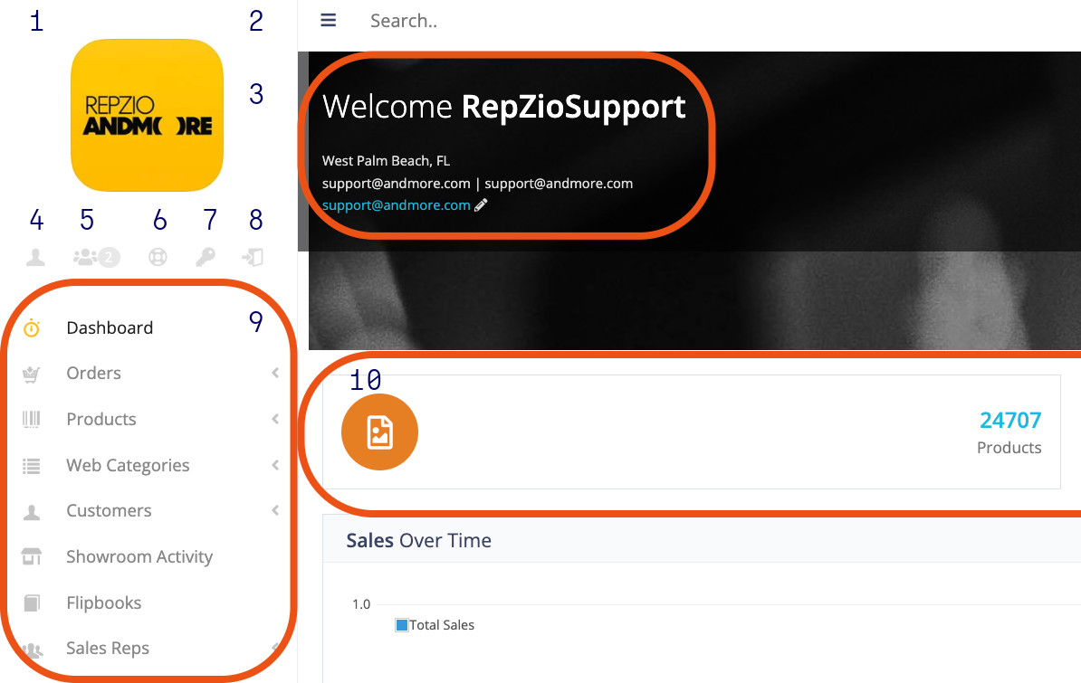Open the Showroom Activity menu item
Screen dimensions: 1081x683
coord(139,557)
